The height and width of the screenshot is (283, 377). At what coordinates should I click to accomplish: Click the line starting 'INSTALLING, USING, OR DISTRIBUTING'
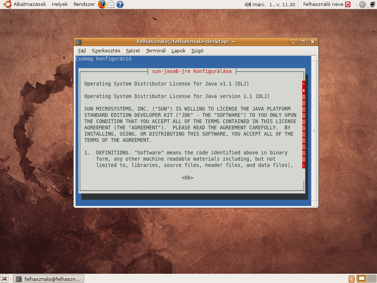(189, 134)
